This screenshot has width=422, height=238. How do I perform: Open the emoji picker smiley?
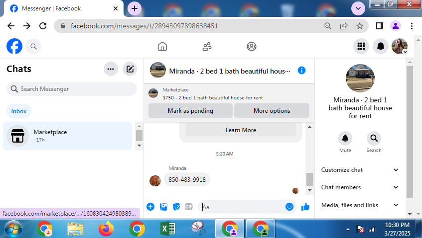coord(289,207)
